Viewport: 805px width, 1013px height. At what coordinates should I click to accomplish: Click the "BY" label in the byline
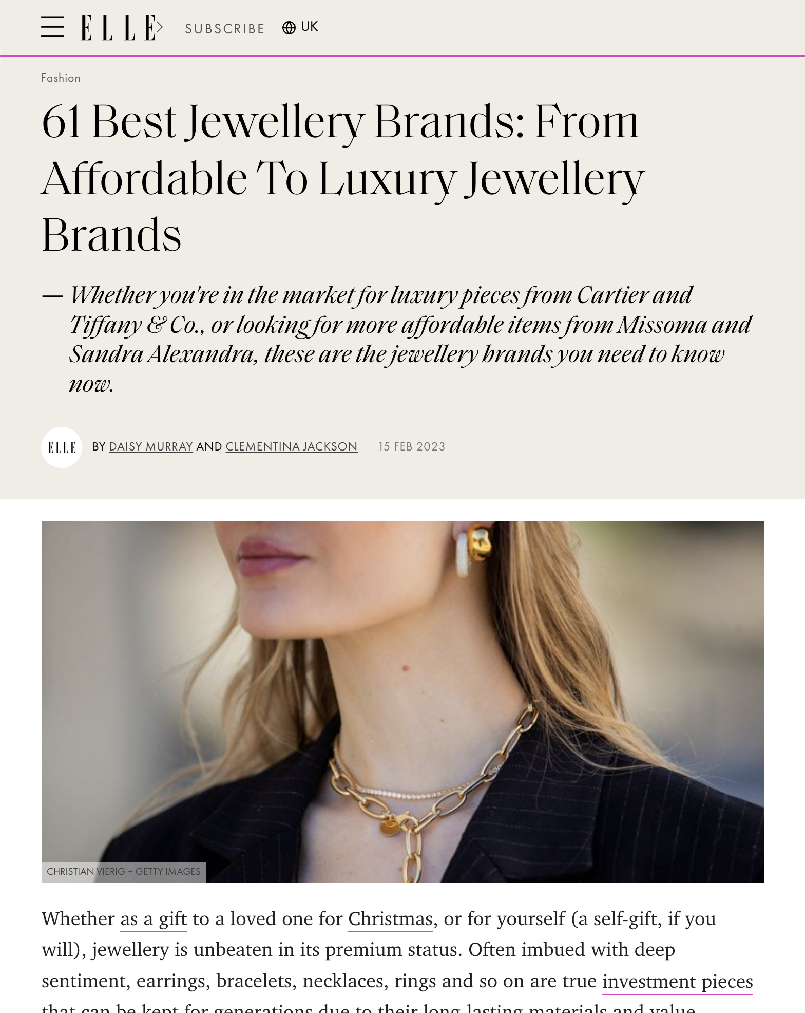99,447
